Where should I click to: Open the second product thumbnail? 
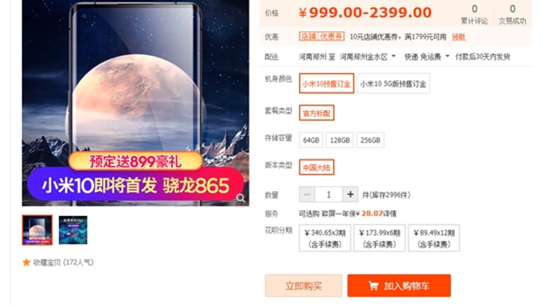tap(73, 230)
